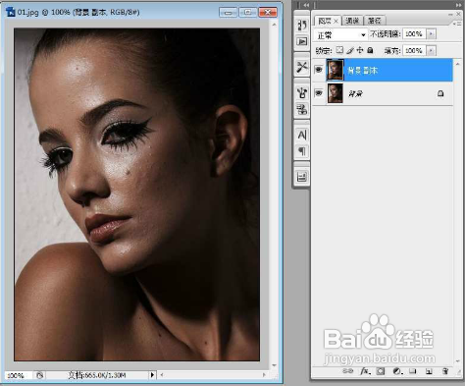This screenshot has height=386, width=465.
Task: Open the fill slider arrow
Action: pos(431,50)
